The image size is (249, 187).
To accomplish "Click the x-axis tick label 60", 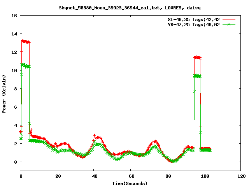I will (x=130, y=176).
